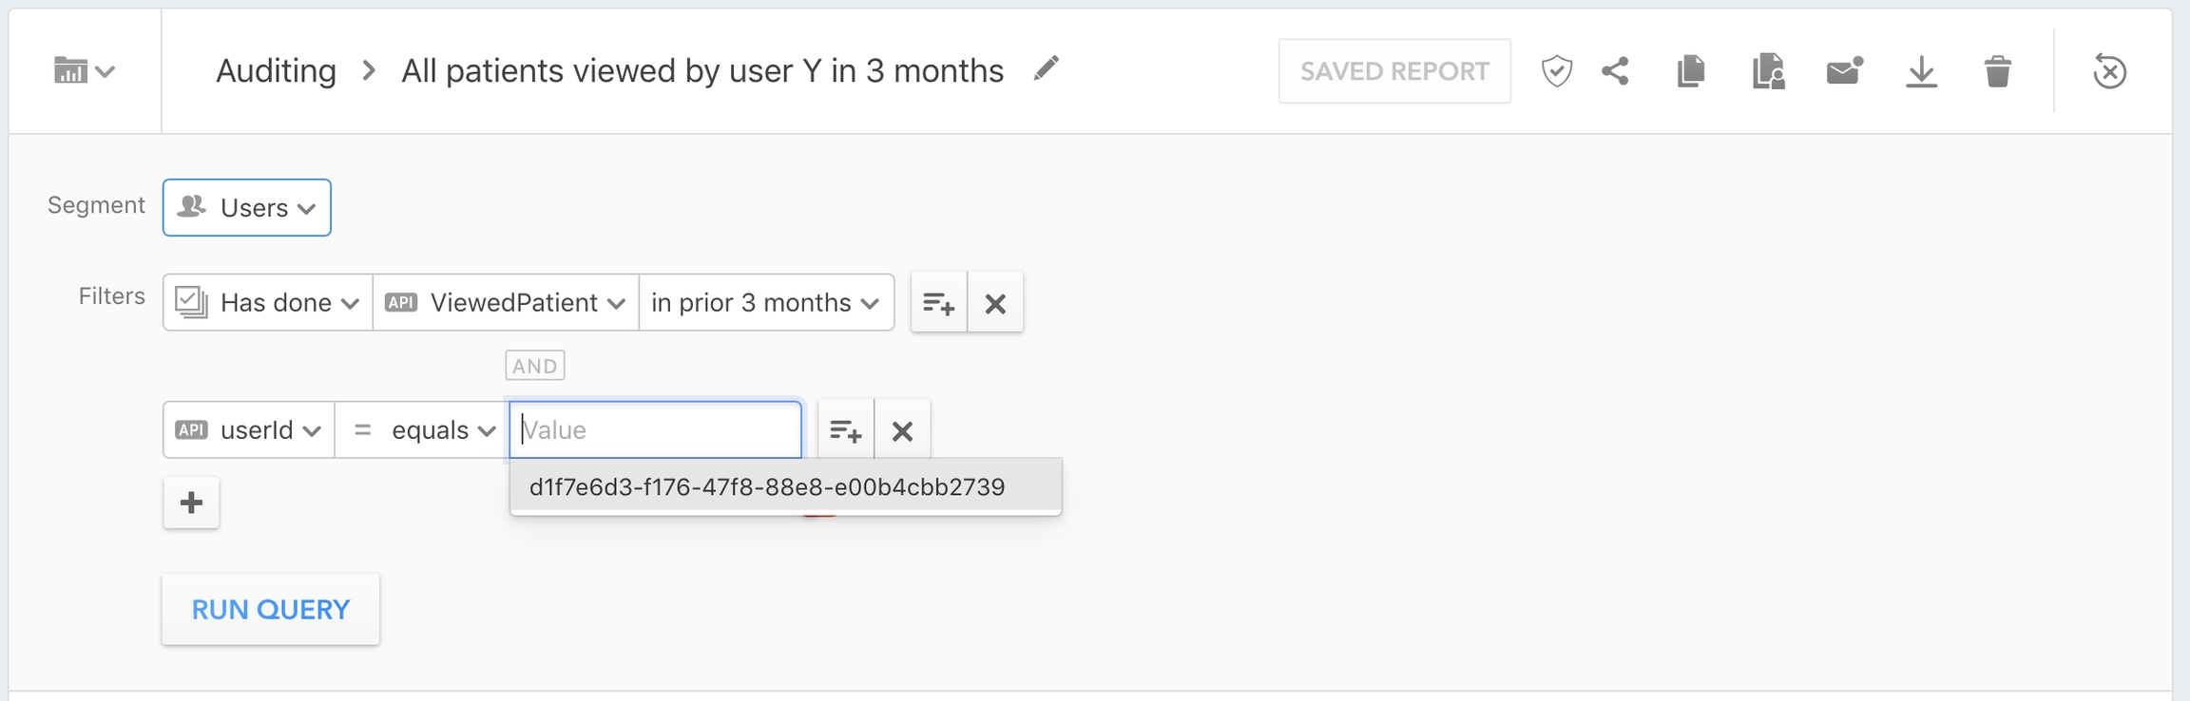The image size is (2190, 701).
Task: Delete report with trash icon
Action: [1997, 71]
